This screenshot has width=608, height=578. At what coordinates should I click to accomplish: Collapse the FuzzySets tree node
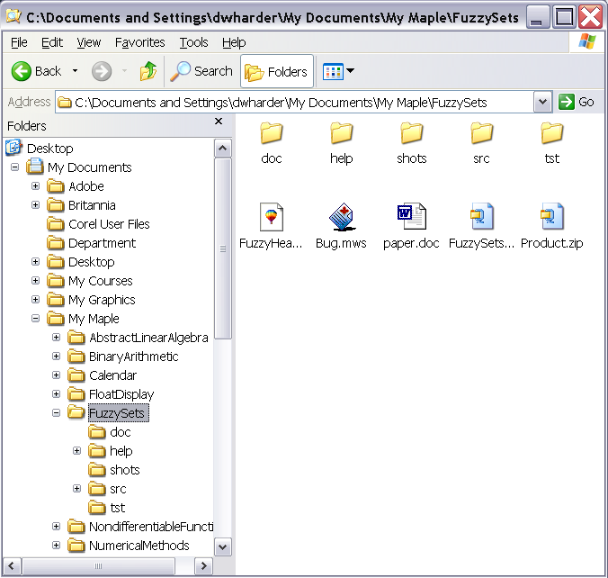point(57,413)
